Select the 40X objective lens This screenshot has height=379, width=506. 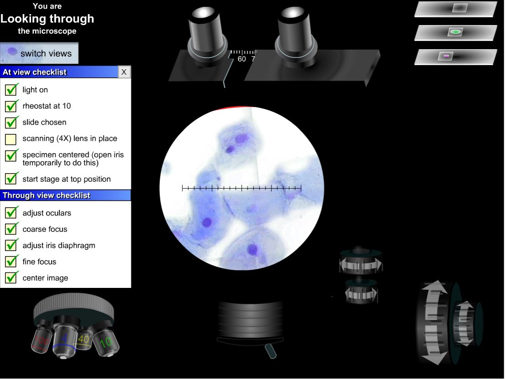84,338
